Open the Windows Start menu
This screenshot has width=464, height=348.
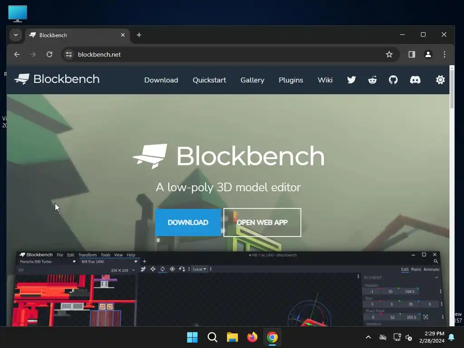pos(192,337)
